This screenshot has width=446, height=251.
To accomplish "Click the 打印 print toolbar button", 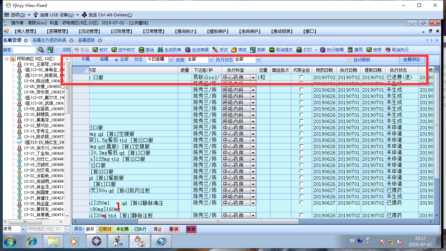I will point(304,50).
